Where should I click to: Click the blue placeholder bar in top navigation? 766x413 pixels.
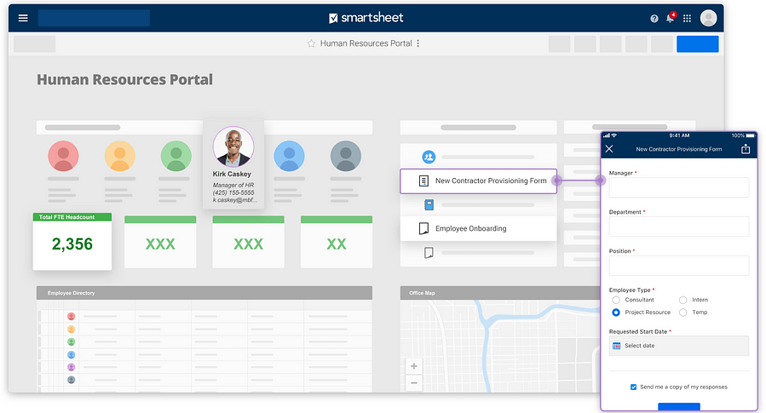click(x=94, y=18)
